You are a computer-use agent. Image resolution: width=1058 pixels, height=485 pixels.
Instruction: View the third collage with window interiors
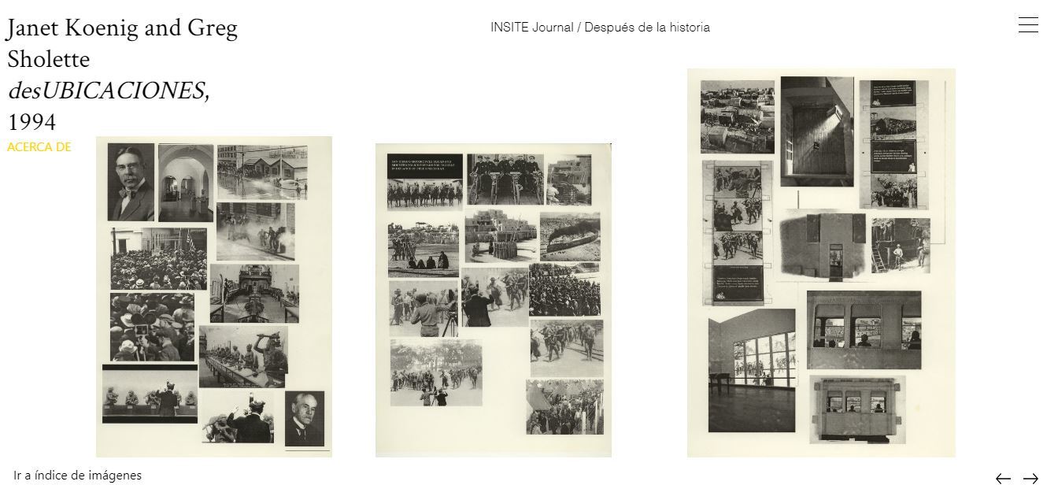(x=821, y=263)
